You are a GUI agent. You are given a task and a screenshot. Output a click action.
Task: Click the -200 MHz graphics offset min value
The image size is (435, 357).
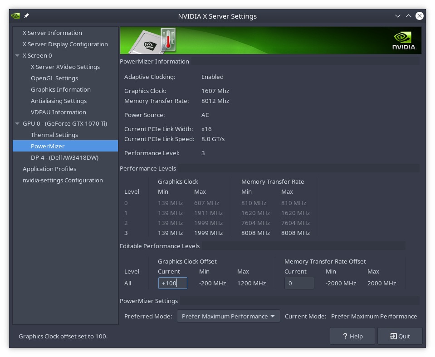[x=212, y=283]
